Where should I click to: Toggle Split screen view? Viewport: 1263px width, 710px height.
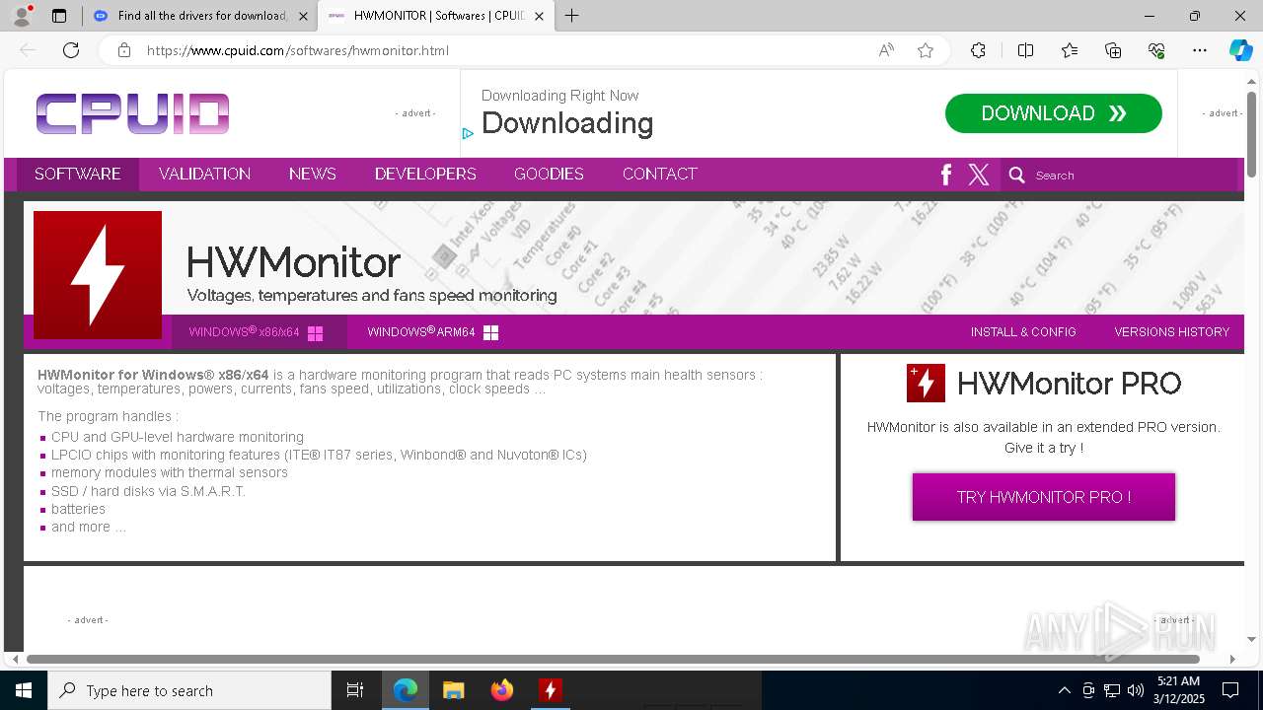1025,50
